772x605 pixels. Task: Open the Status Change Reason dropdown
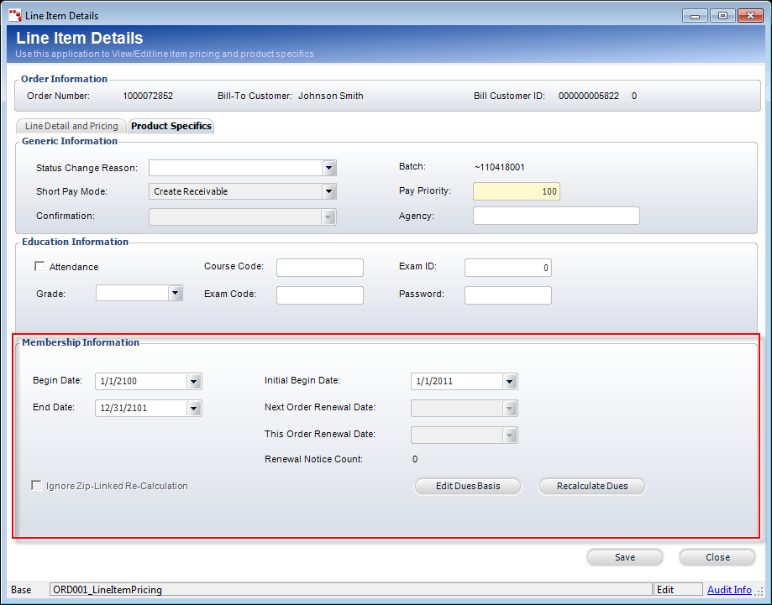329,168
